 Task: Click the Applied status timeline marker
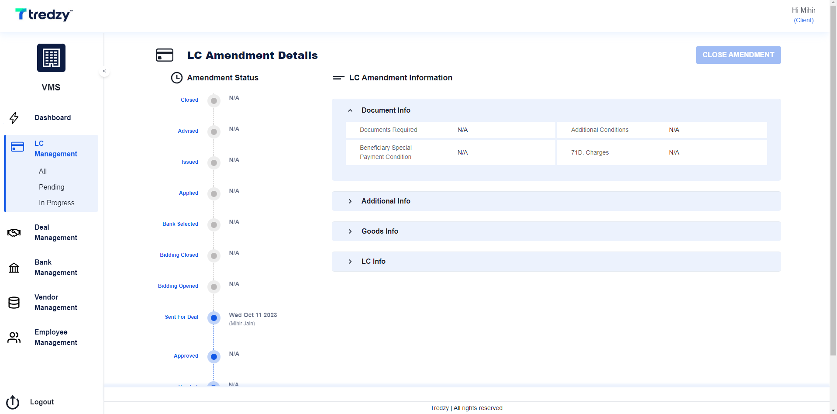click(214, 194)
